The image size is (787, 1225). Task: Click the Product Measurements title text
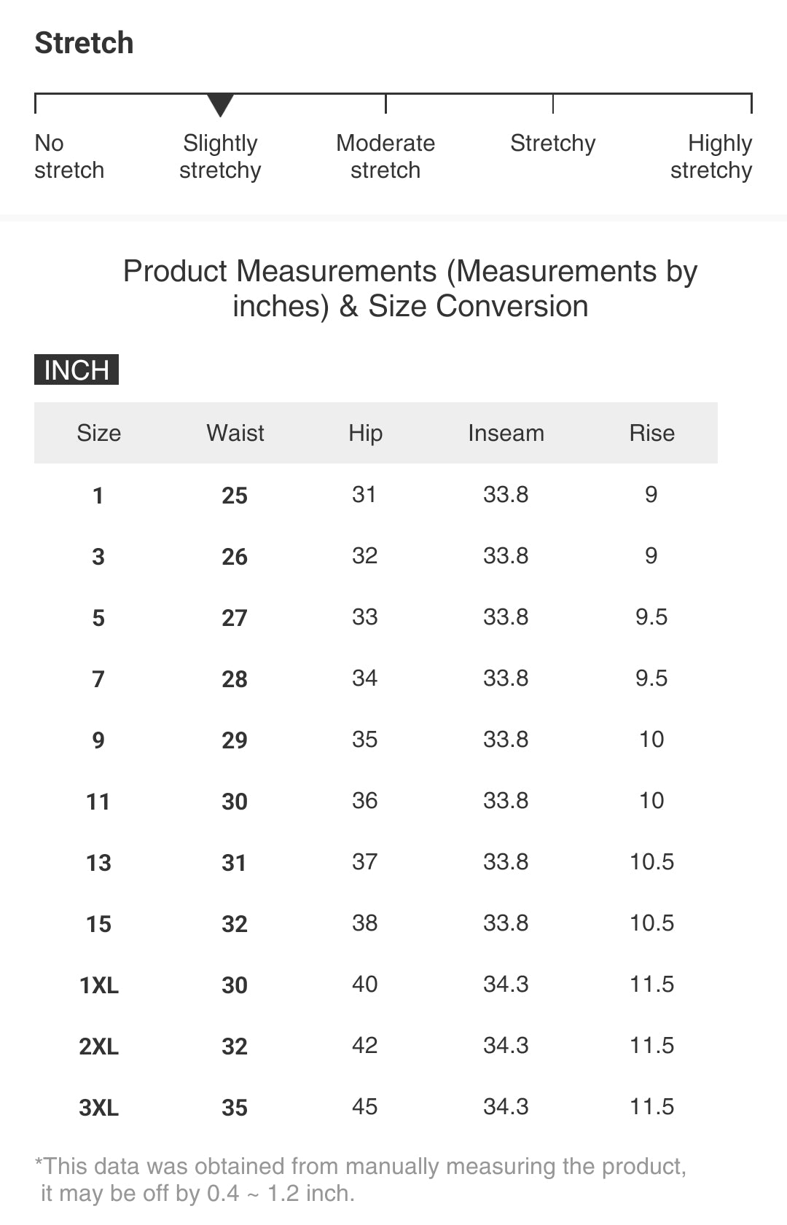pos(410,289)
